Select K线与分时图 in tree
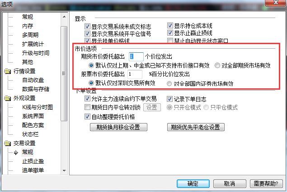Image resolution: width=287 pixels, height=192 pixels. (x=38, y=107)
